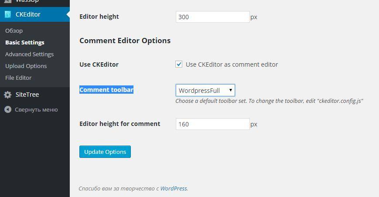Click the SiteTree gear icon

pos(8,95)
